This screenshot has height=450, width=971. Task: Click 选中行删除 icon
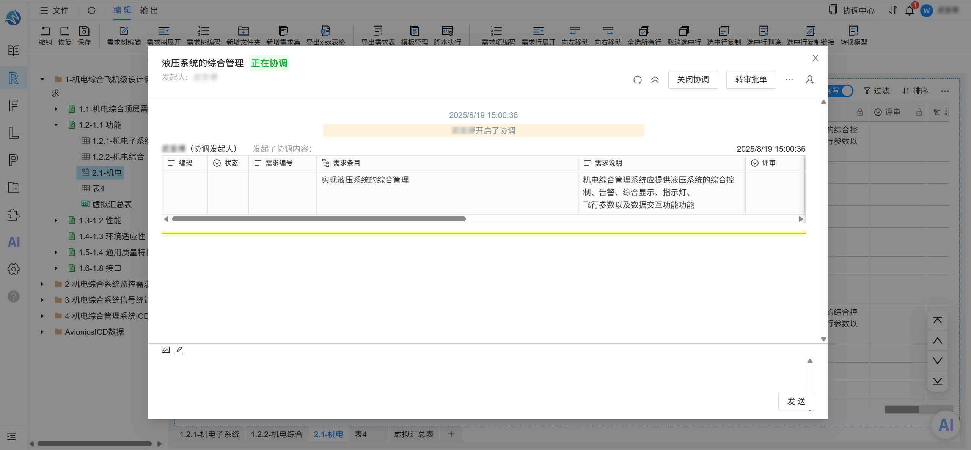point(764,31)
